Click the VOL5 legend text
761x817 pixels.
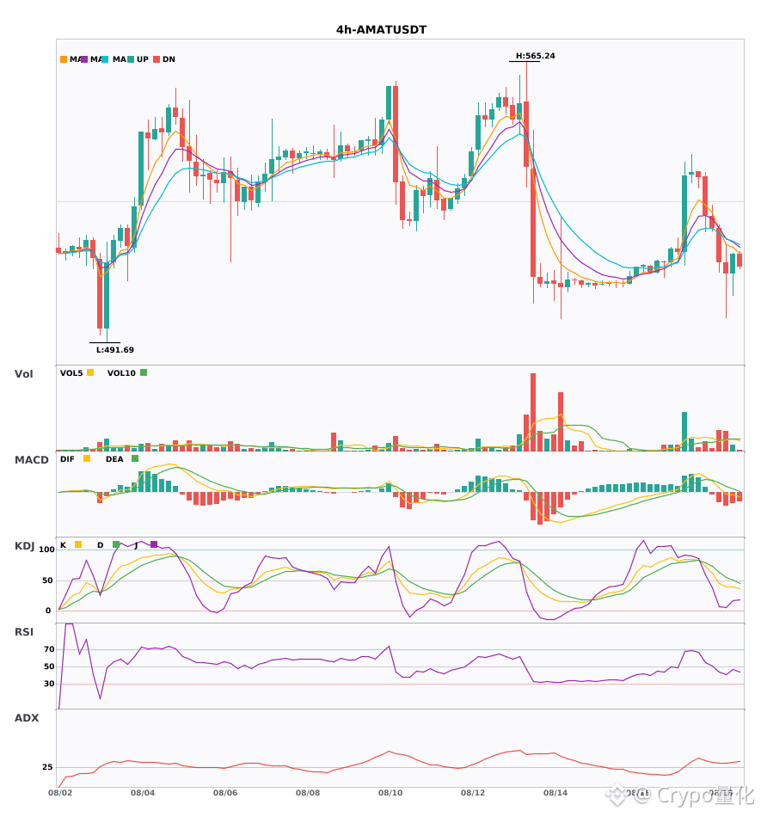(x=71, y=373)
